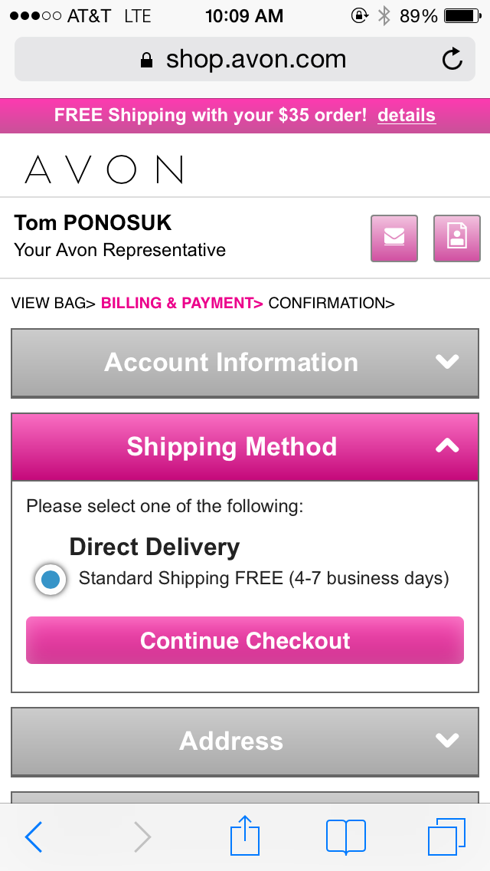Show open Safari tabs icon
Screen dimensions: 490x871
coord(446,836)
